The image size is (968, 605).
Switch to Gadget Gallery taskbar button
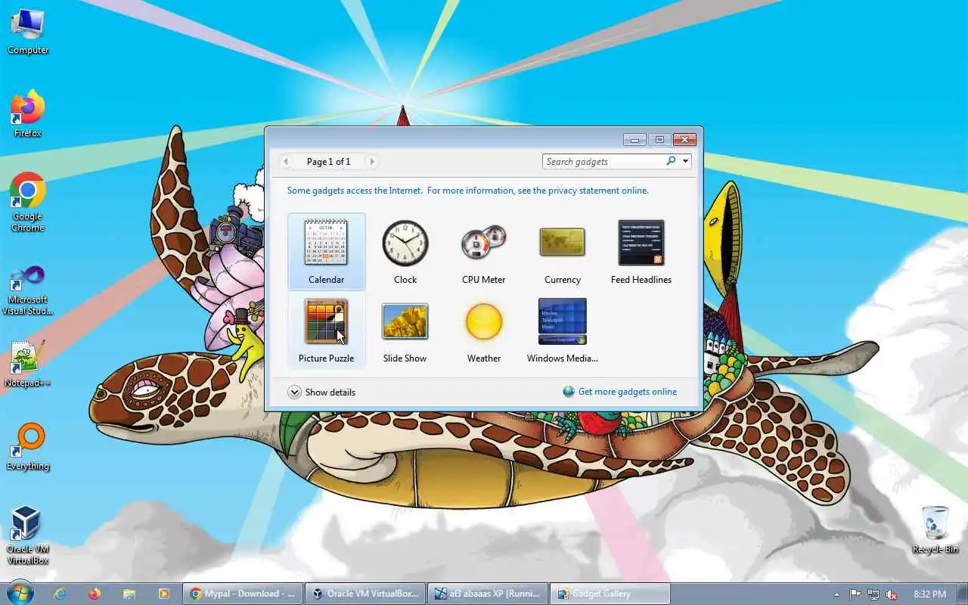point(610,594)
